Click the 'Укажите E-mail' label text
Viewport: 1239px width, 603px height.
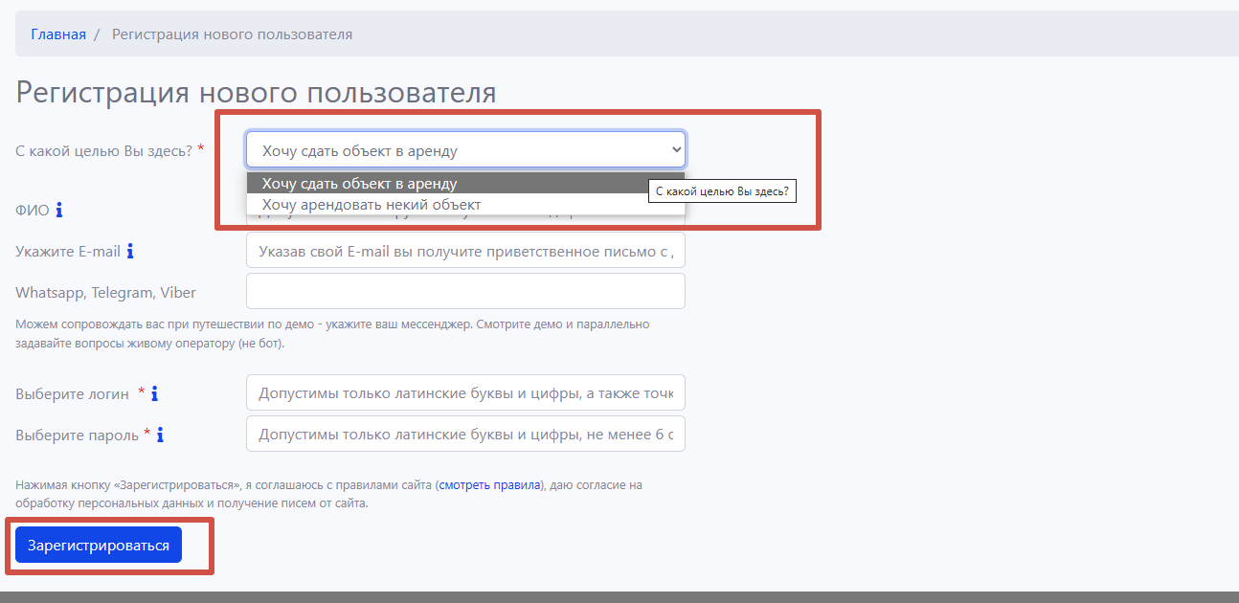[68, 252]
